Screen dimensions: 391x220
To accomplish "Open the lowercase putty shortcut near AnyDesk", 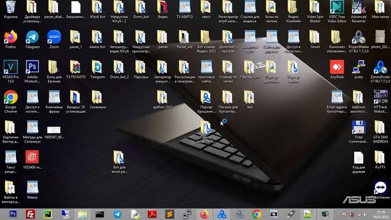I will coord(359,67).
